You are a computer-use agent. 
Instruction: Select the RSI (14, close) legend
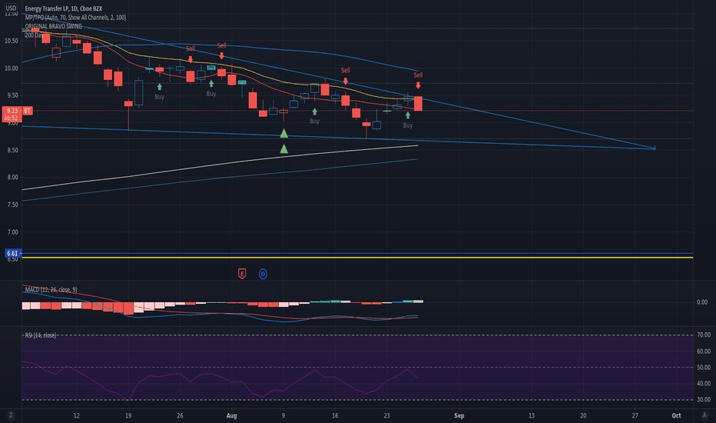click(40, 335)
